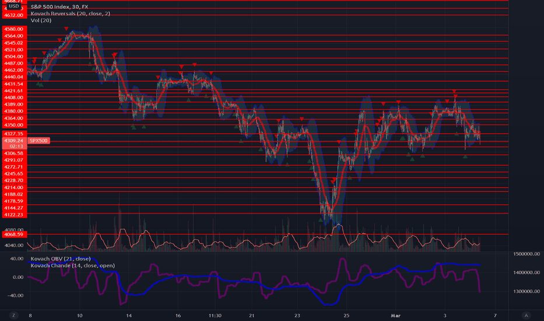The image size is (544, 321).
Task: Click the 4309.24 current price label
Action: (x=14, y=141)
